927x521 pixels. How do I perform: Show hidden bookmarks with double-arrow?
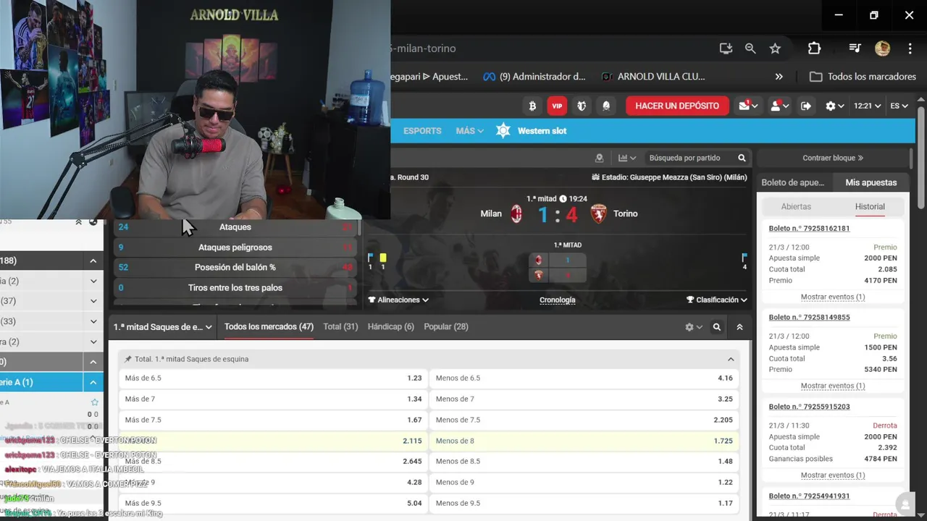[x=779, y=76]
